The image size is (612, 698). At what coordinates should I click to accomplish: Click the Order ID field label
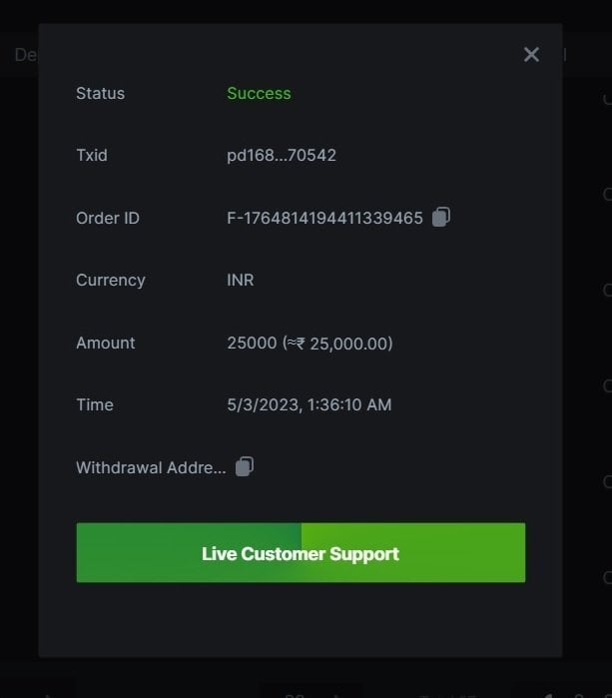pyautogui.click(x=108, y=218)
